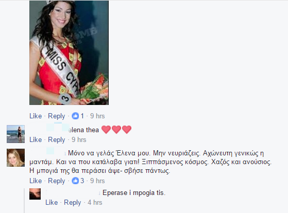Open the blonde woman's profile avatar
Screen dimensions: 288x213
pos(15,157)
